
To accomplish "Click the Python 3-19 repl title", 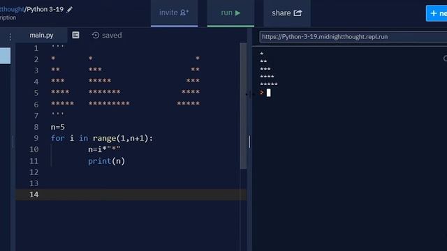I will tap(45, 9).
